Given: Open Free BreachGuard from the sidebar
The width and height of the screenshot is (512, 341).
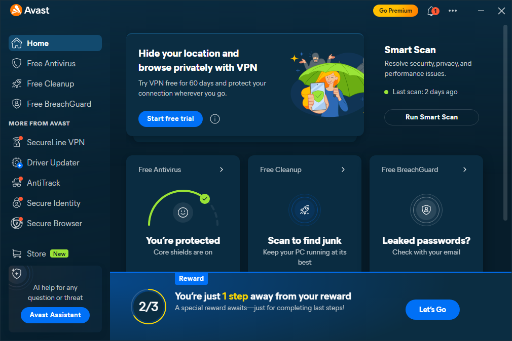Looking at the screenshot, I should pos(55,104).
